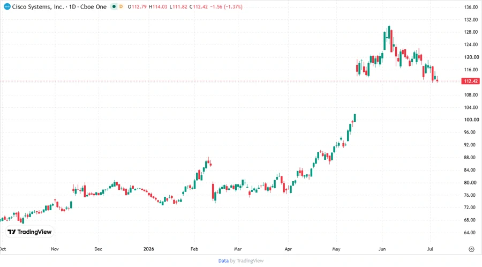This screenshot has width=482, height=267.
Task: Click the 96.00 price axis label
Action: [x=471, y=132]
